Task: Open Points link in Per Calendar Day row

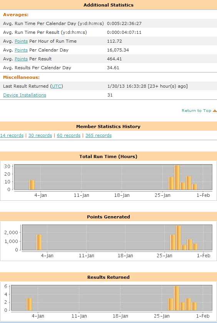Action: click(21, 50)
